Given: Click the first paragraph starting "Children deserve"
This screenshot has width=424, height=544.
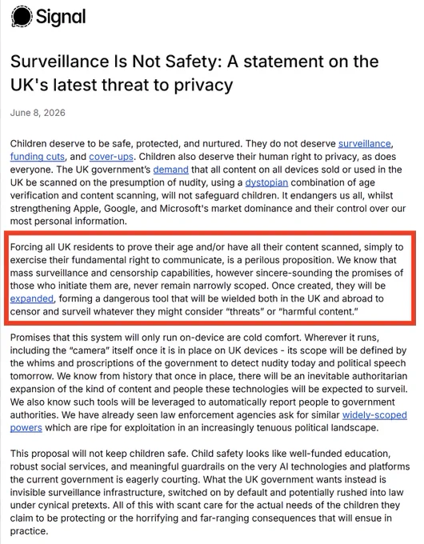Looking at the screenshot, I should click(208, 182).
